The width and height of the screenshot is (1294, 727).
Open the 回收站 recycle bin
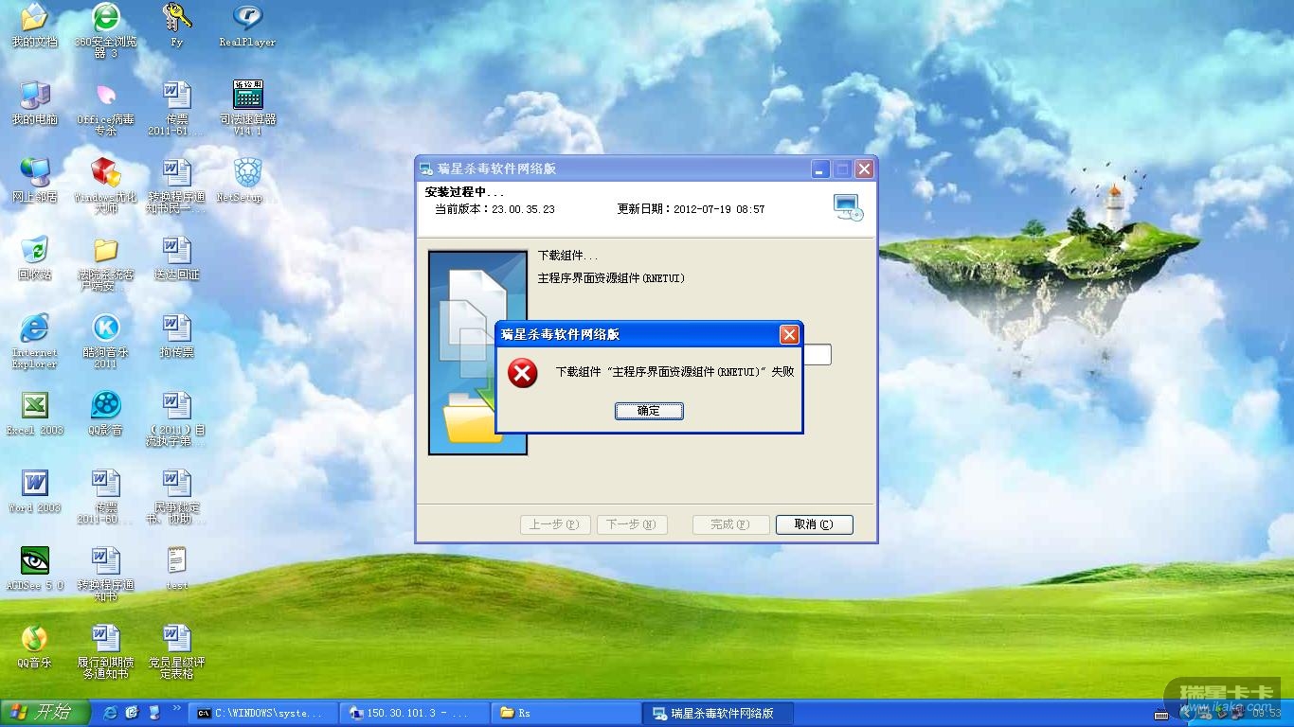[34, 258]
